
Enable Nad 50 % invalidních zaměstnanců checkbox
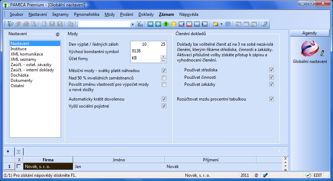coord(164,78)
